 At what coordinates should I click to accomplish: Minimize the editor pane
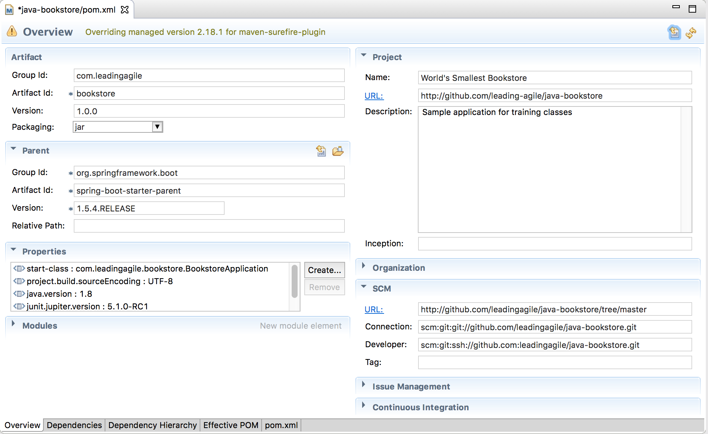click(676, 7)
